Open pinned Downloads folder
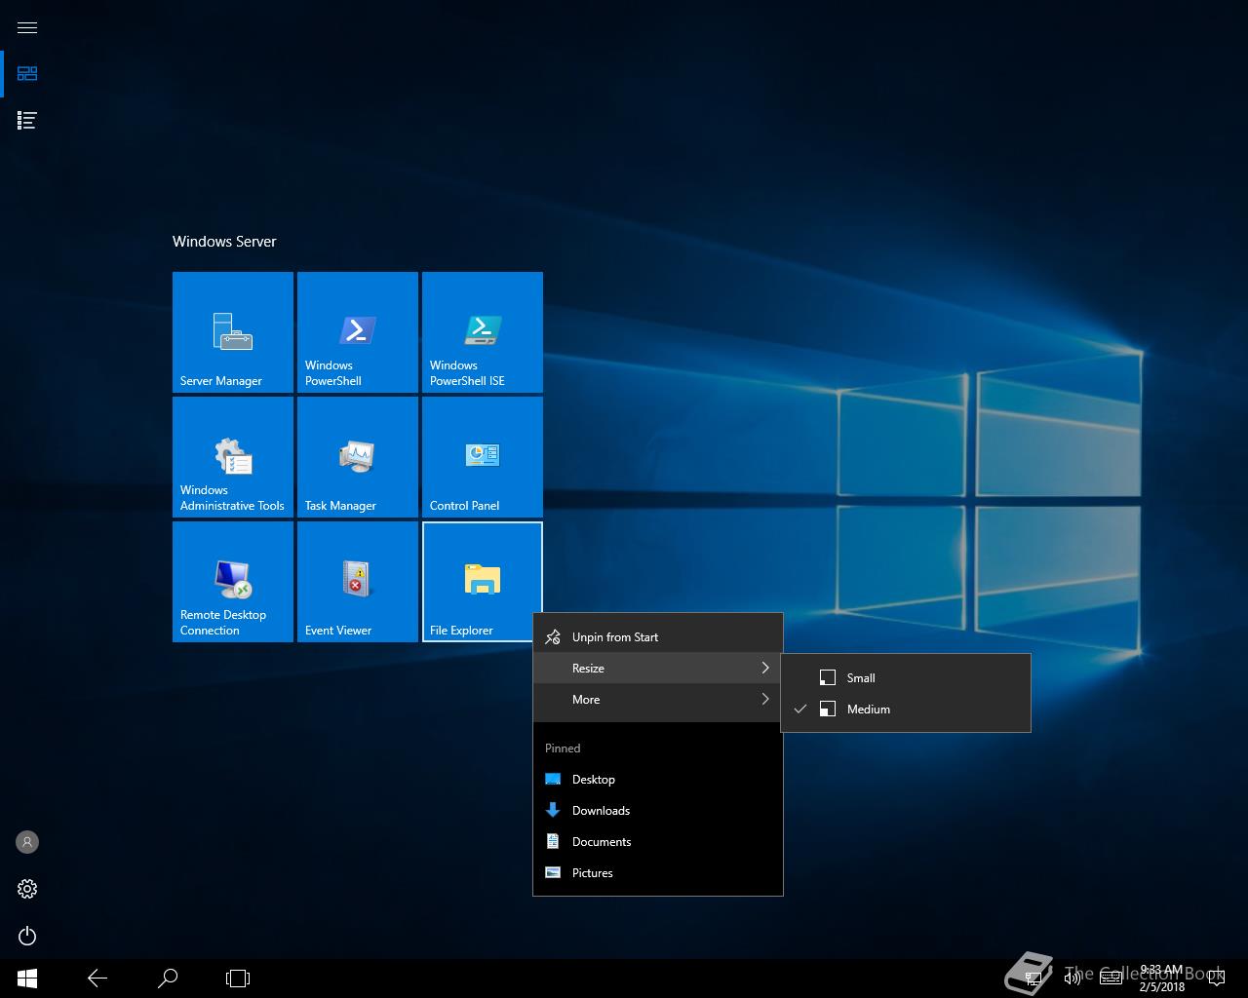This screenshot has width=1248, height=998. tap(658, 811)
